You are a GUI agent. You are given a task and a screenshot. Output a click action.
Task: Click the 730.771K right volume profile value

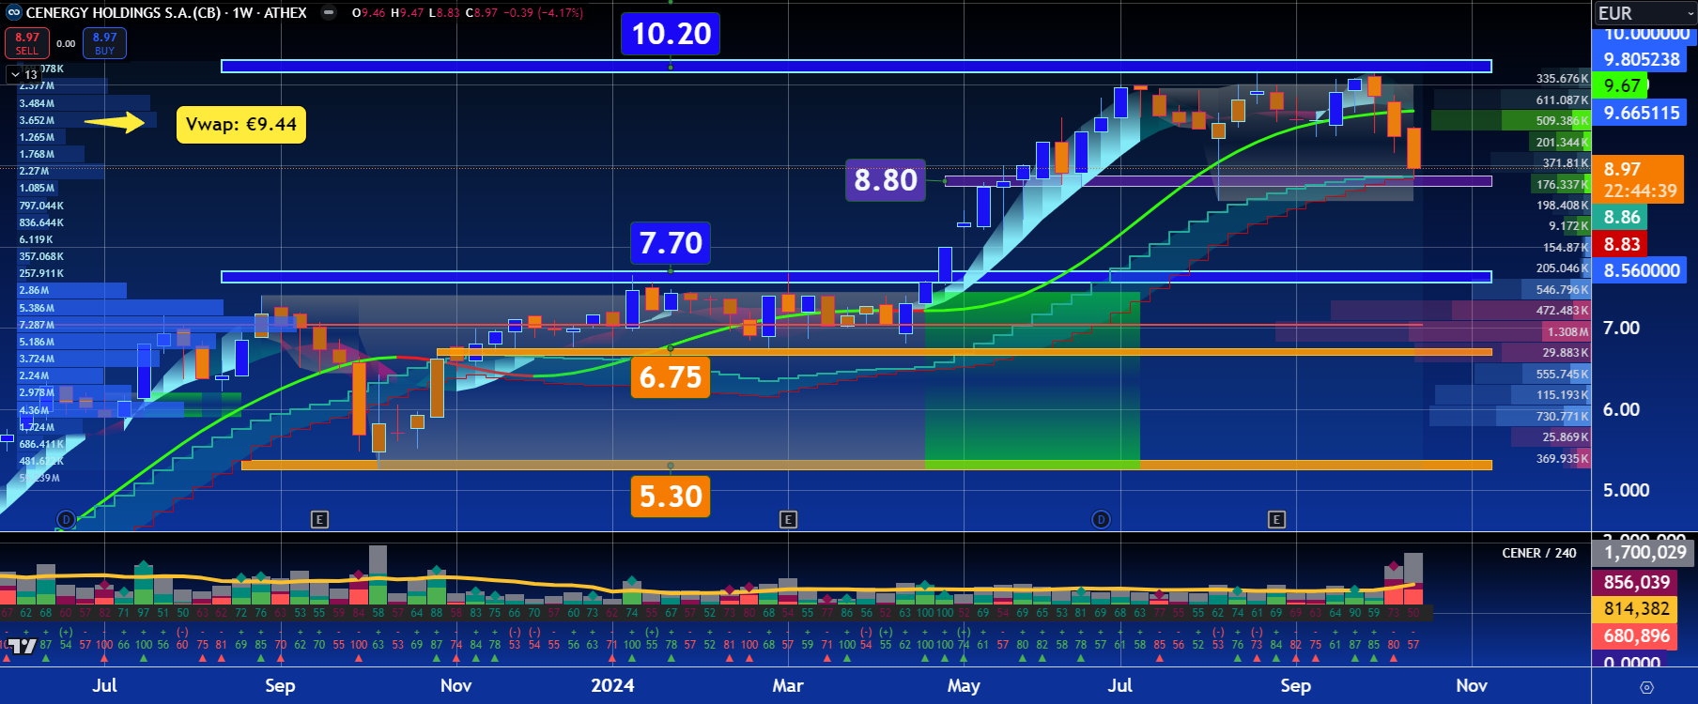point(1562,416)
